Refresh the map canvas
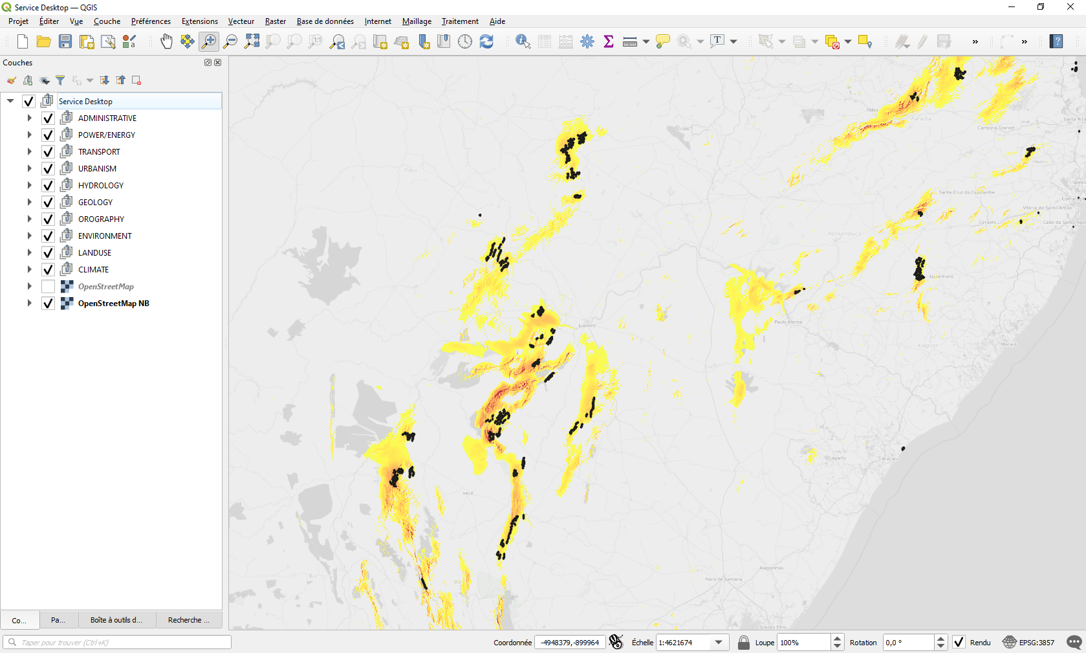 pos(486,41)
